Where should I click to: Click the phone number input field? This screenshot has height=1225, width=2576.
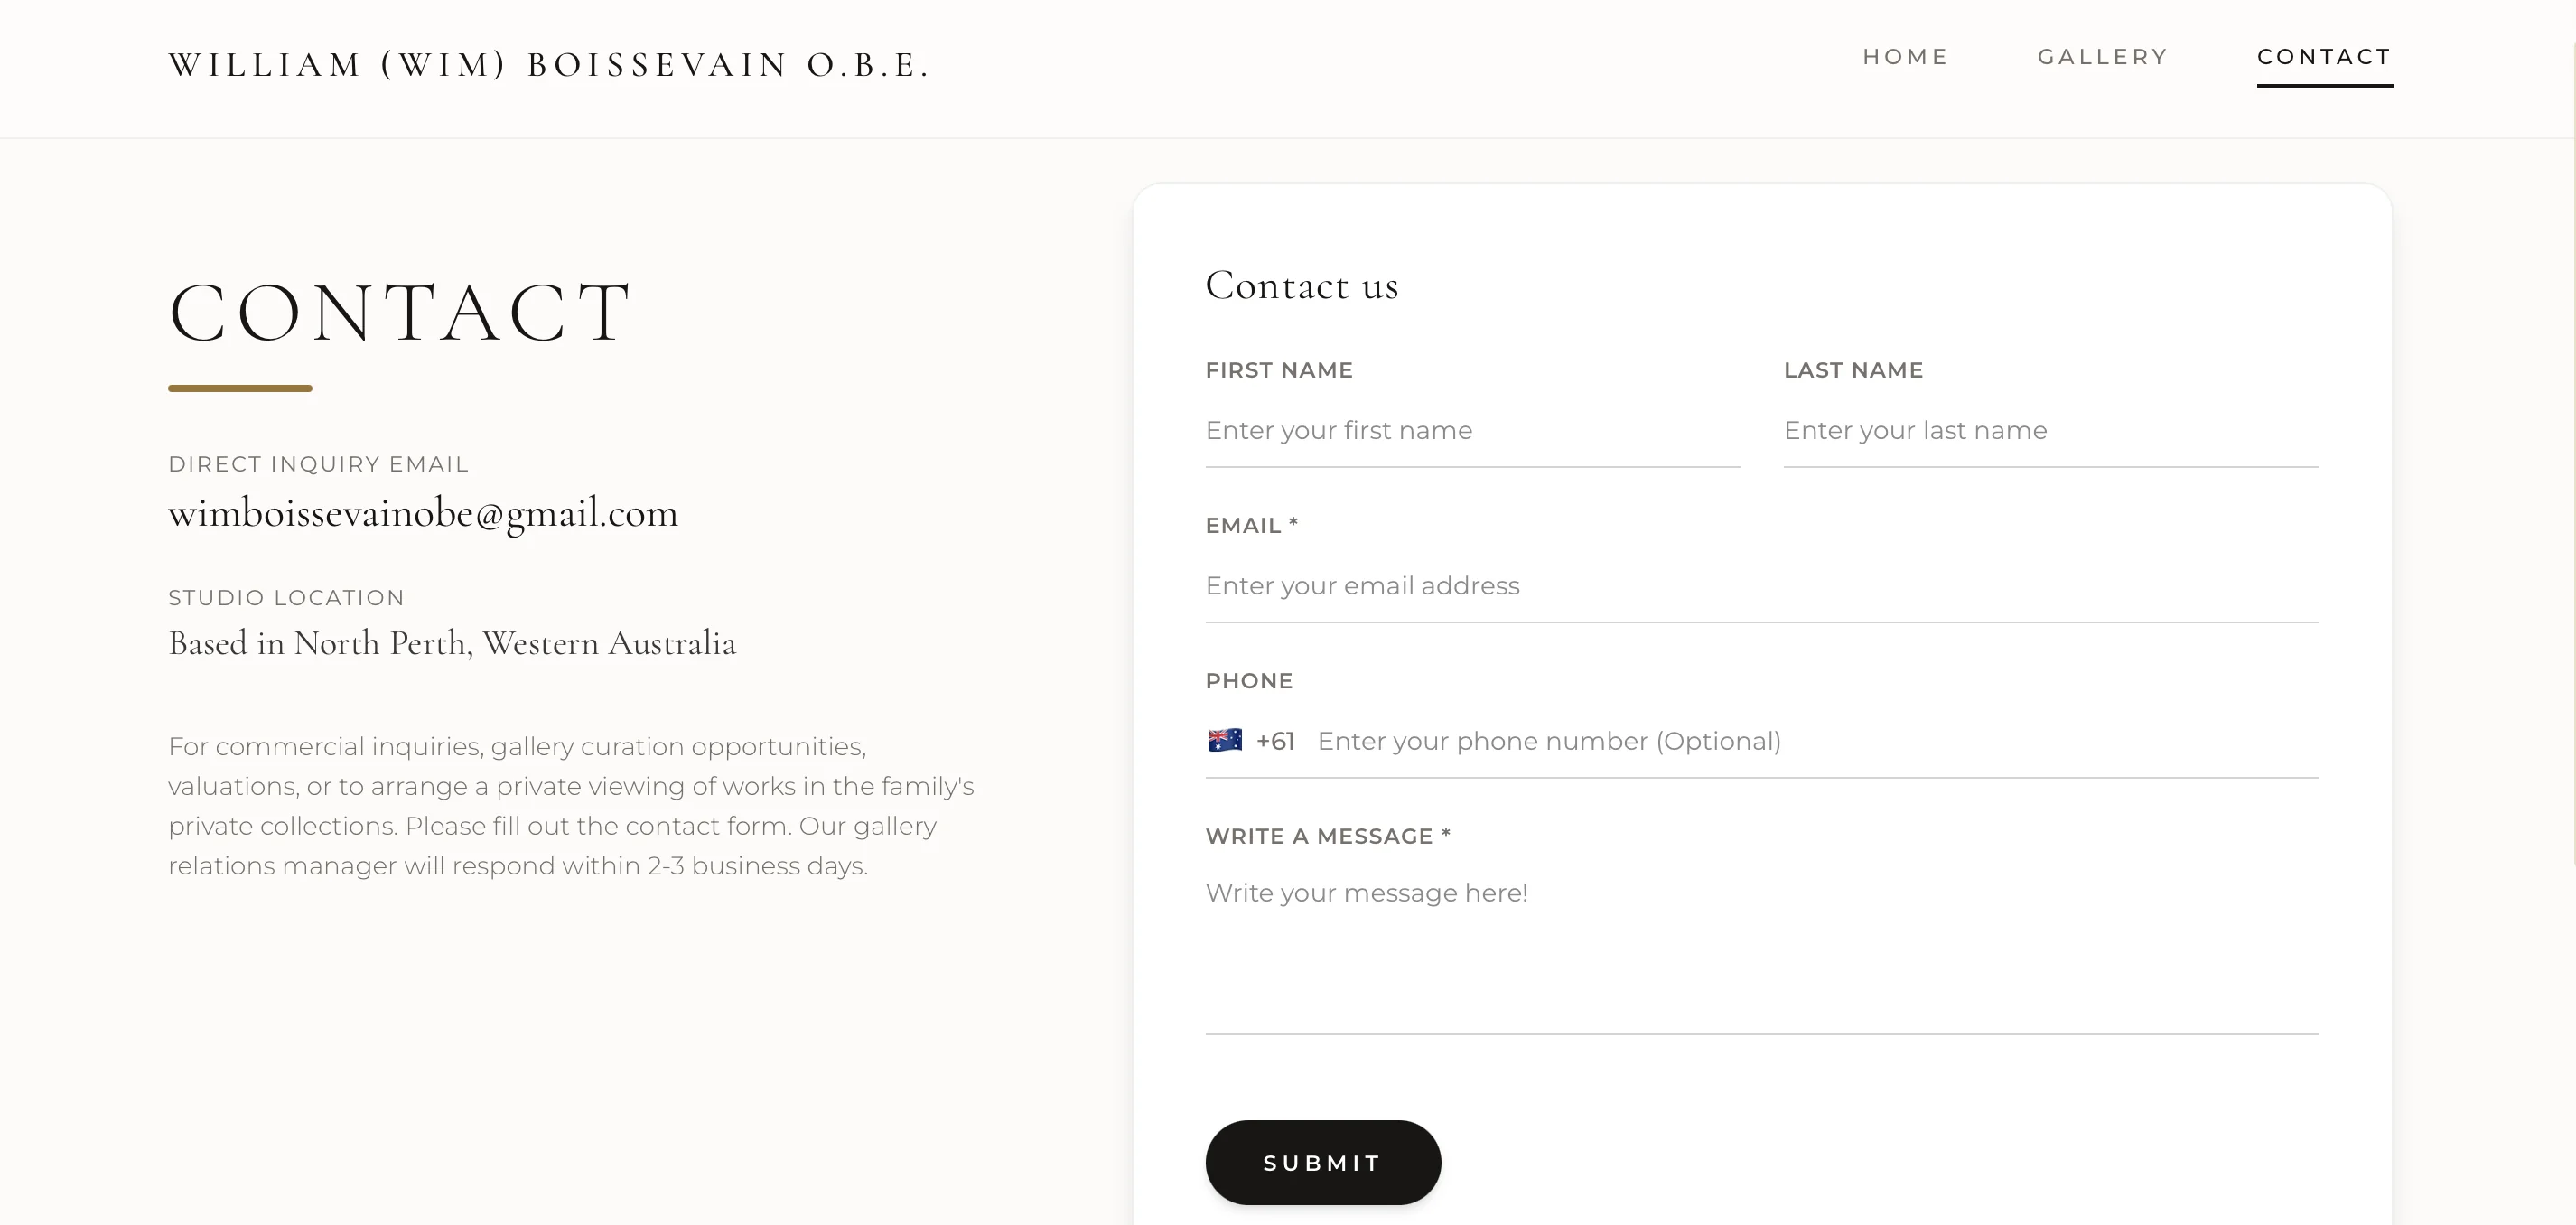[1817, 741]
